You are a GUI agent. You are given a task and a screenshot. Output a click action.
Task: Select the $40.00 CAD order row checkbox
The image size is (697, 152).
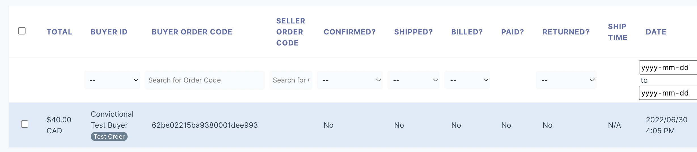pyautogui.click(x=25, y=124)
